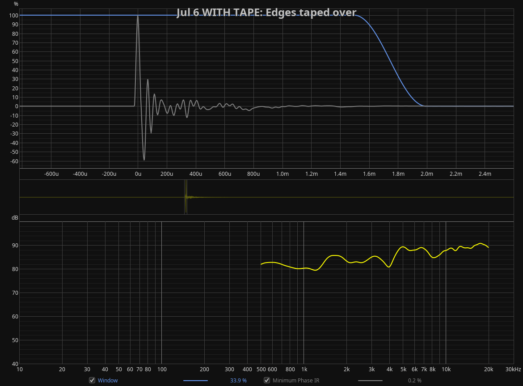The image size is (523, 386).
Task: Click the 40 dB axis label
Action: [15, 364]
